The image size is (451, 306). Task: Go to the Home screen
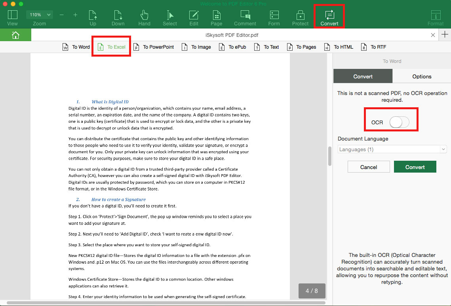15,35
